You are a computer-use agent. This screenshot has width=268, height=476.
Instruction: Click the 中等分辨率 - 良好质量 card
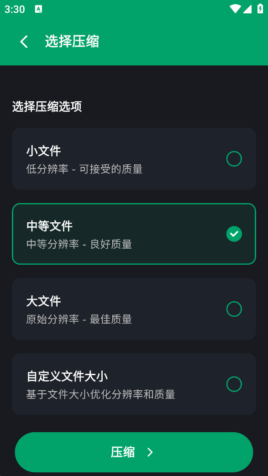pos(134,234)
